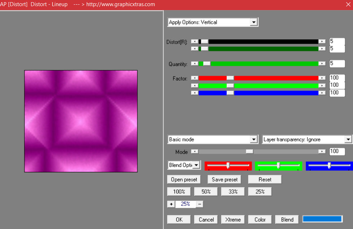Set preview zoom to 33%

pos(233,191)
